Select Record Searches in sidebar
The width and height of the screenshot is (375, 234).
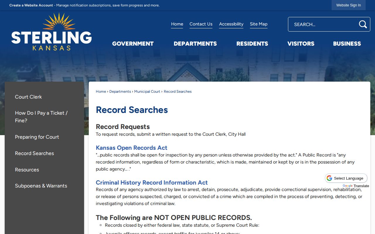[x=35, y=153]
